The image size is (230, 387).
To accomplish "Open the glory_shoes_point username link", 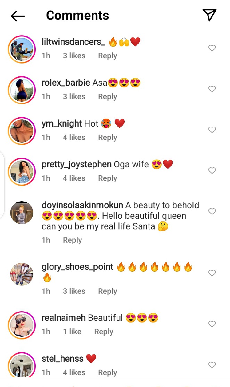I will (77, 267).
